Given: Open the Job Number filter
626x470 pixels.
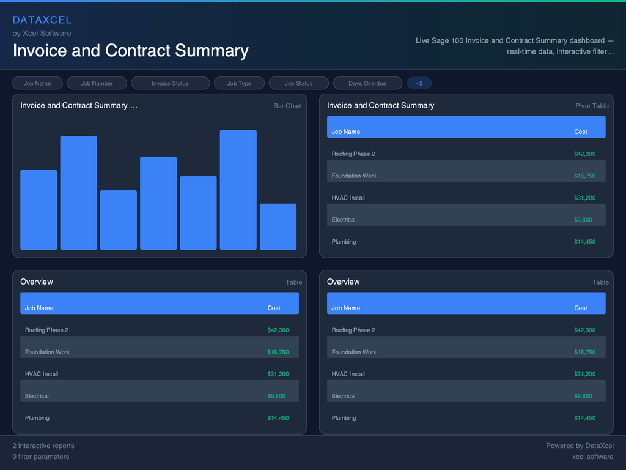Looking at the screenshot, I should tap(97, 83).
